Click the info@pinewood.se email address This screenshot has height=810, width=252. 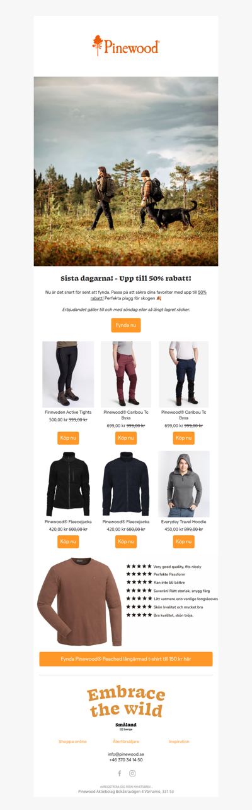(126, 754)
